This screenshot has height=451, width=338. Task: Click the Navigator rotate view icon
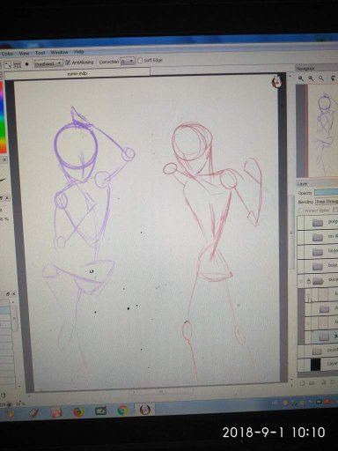[333, 78]
